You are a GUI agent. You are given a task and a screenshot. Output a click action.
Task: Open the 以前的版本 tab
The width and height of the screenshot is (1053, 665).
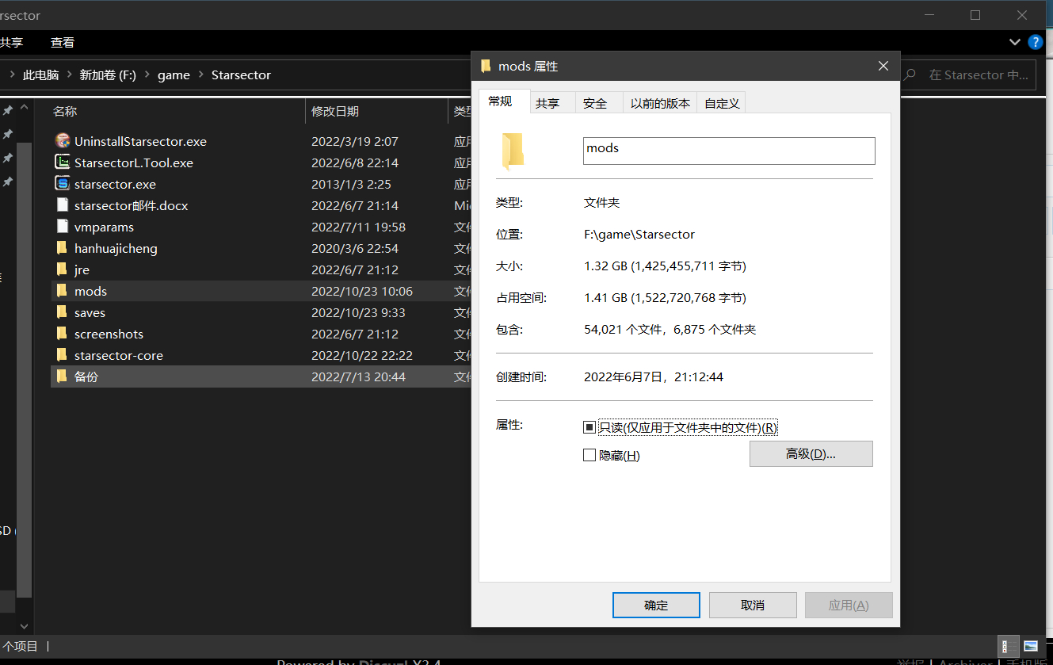click(660, 103)
